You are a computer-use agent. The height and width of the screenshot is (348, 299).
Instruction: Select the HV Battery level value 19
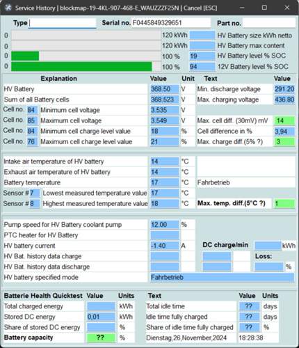[202, 56]
